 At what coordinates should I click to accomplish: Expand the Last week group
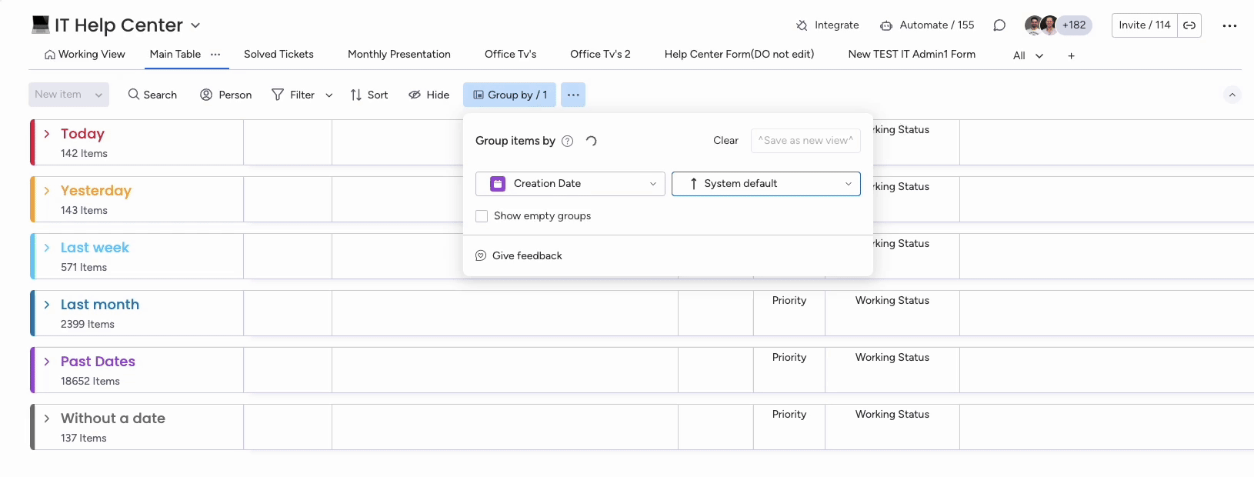47,248
